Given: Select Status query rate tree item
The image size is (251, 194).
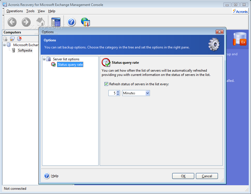Looking at the screenshot, I should (70, 65).
